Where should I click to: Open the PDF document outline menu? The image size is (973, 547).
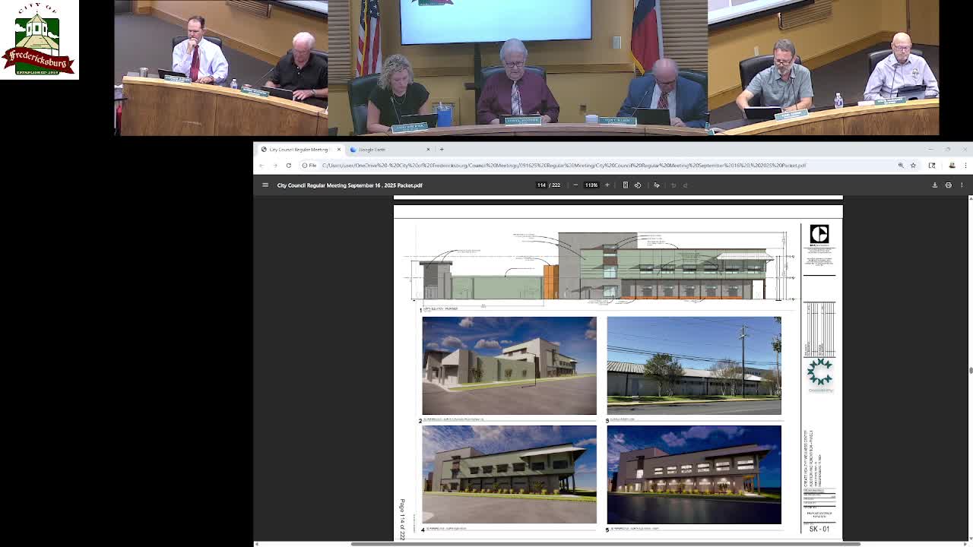(265, 185)
